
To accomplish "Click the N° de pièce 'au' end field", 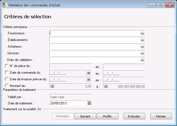I will pyautogui.click(x=124, y=66).
